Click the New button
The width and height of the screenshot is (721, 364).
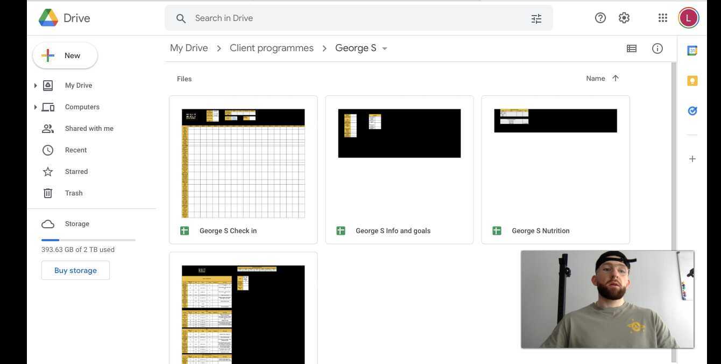(x=65, y=55)
